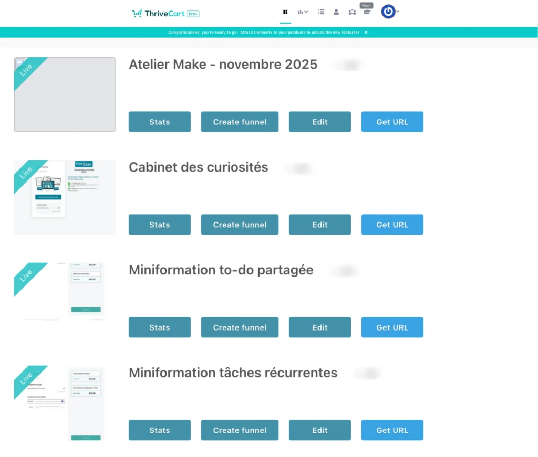
Task: Edit the Miniformation to-do partagée product
Action: tap(319, 327)
